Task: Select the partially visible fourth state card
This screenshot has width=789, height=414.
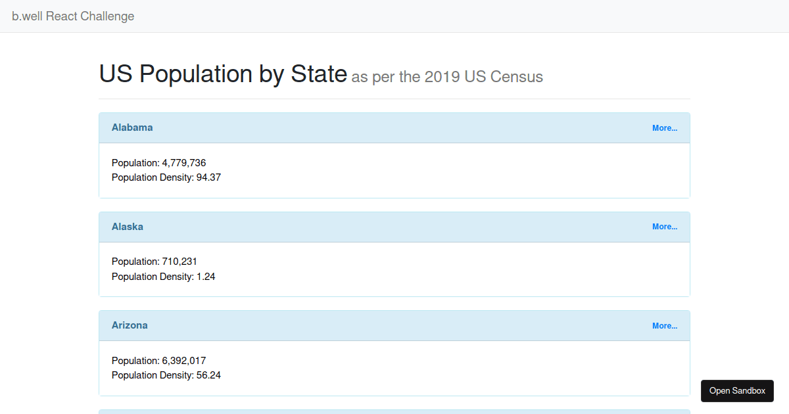Action: [x=394, y=411]
